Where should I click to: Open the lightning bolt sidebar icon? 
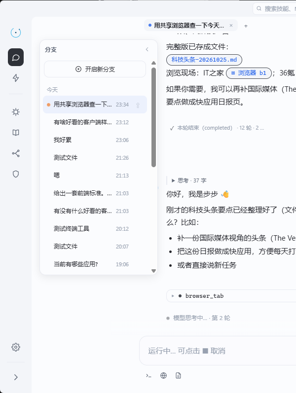[16, 78]
